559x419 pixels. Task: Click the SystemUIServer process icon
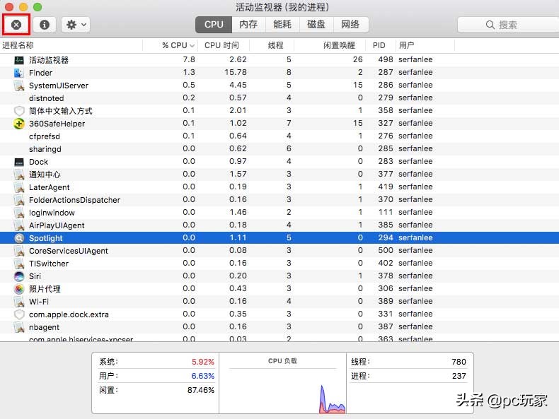(19, 85)
